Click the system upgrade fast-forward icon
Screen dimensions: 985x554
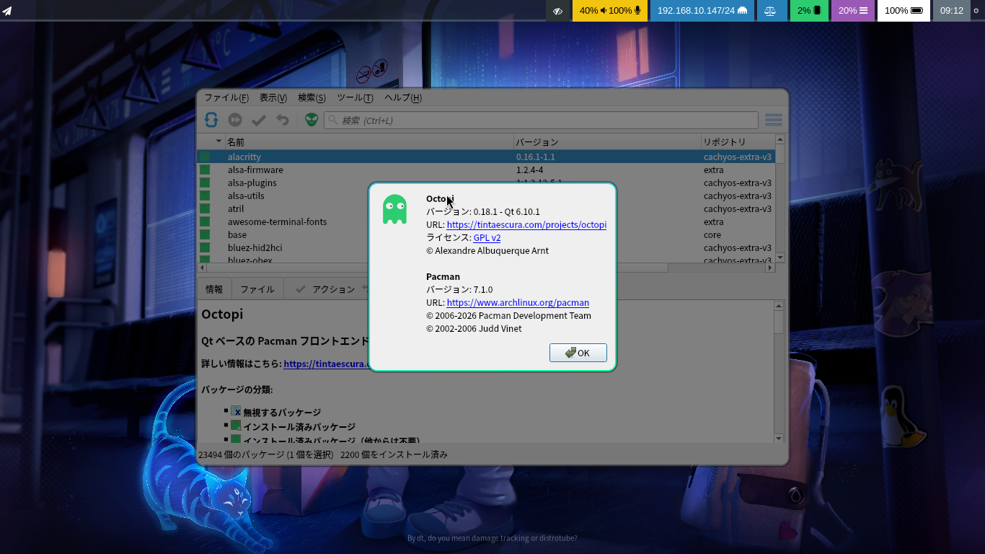[235, 120]
